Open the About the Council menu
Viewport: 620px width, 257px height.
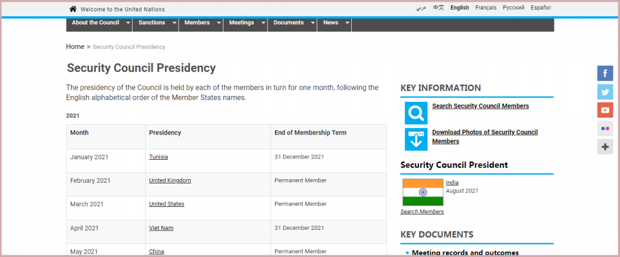click(95, 22)
